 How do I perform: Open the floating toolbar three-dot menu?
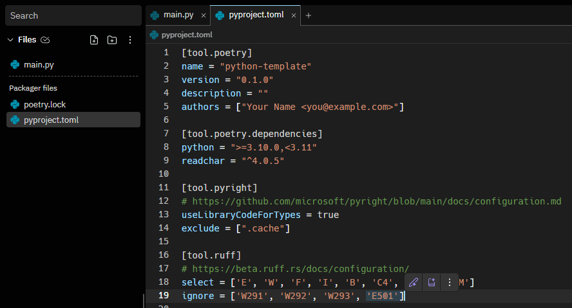[x=450, y=282]
